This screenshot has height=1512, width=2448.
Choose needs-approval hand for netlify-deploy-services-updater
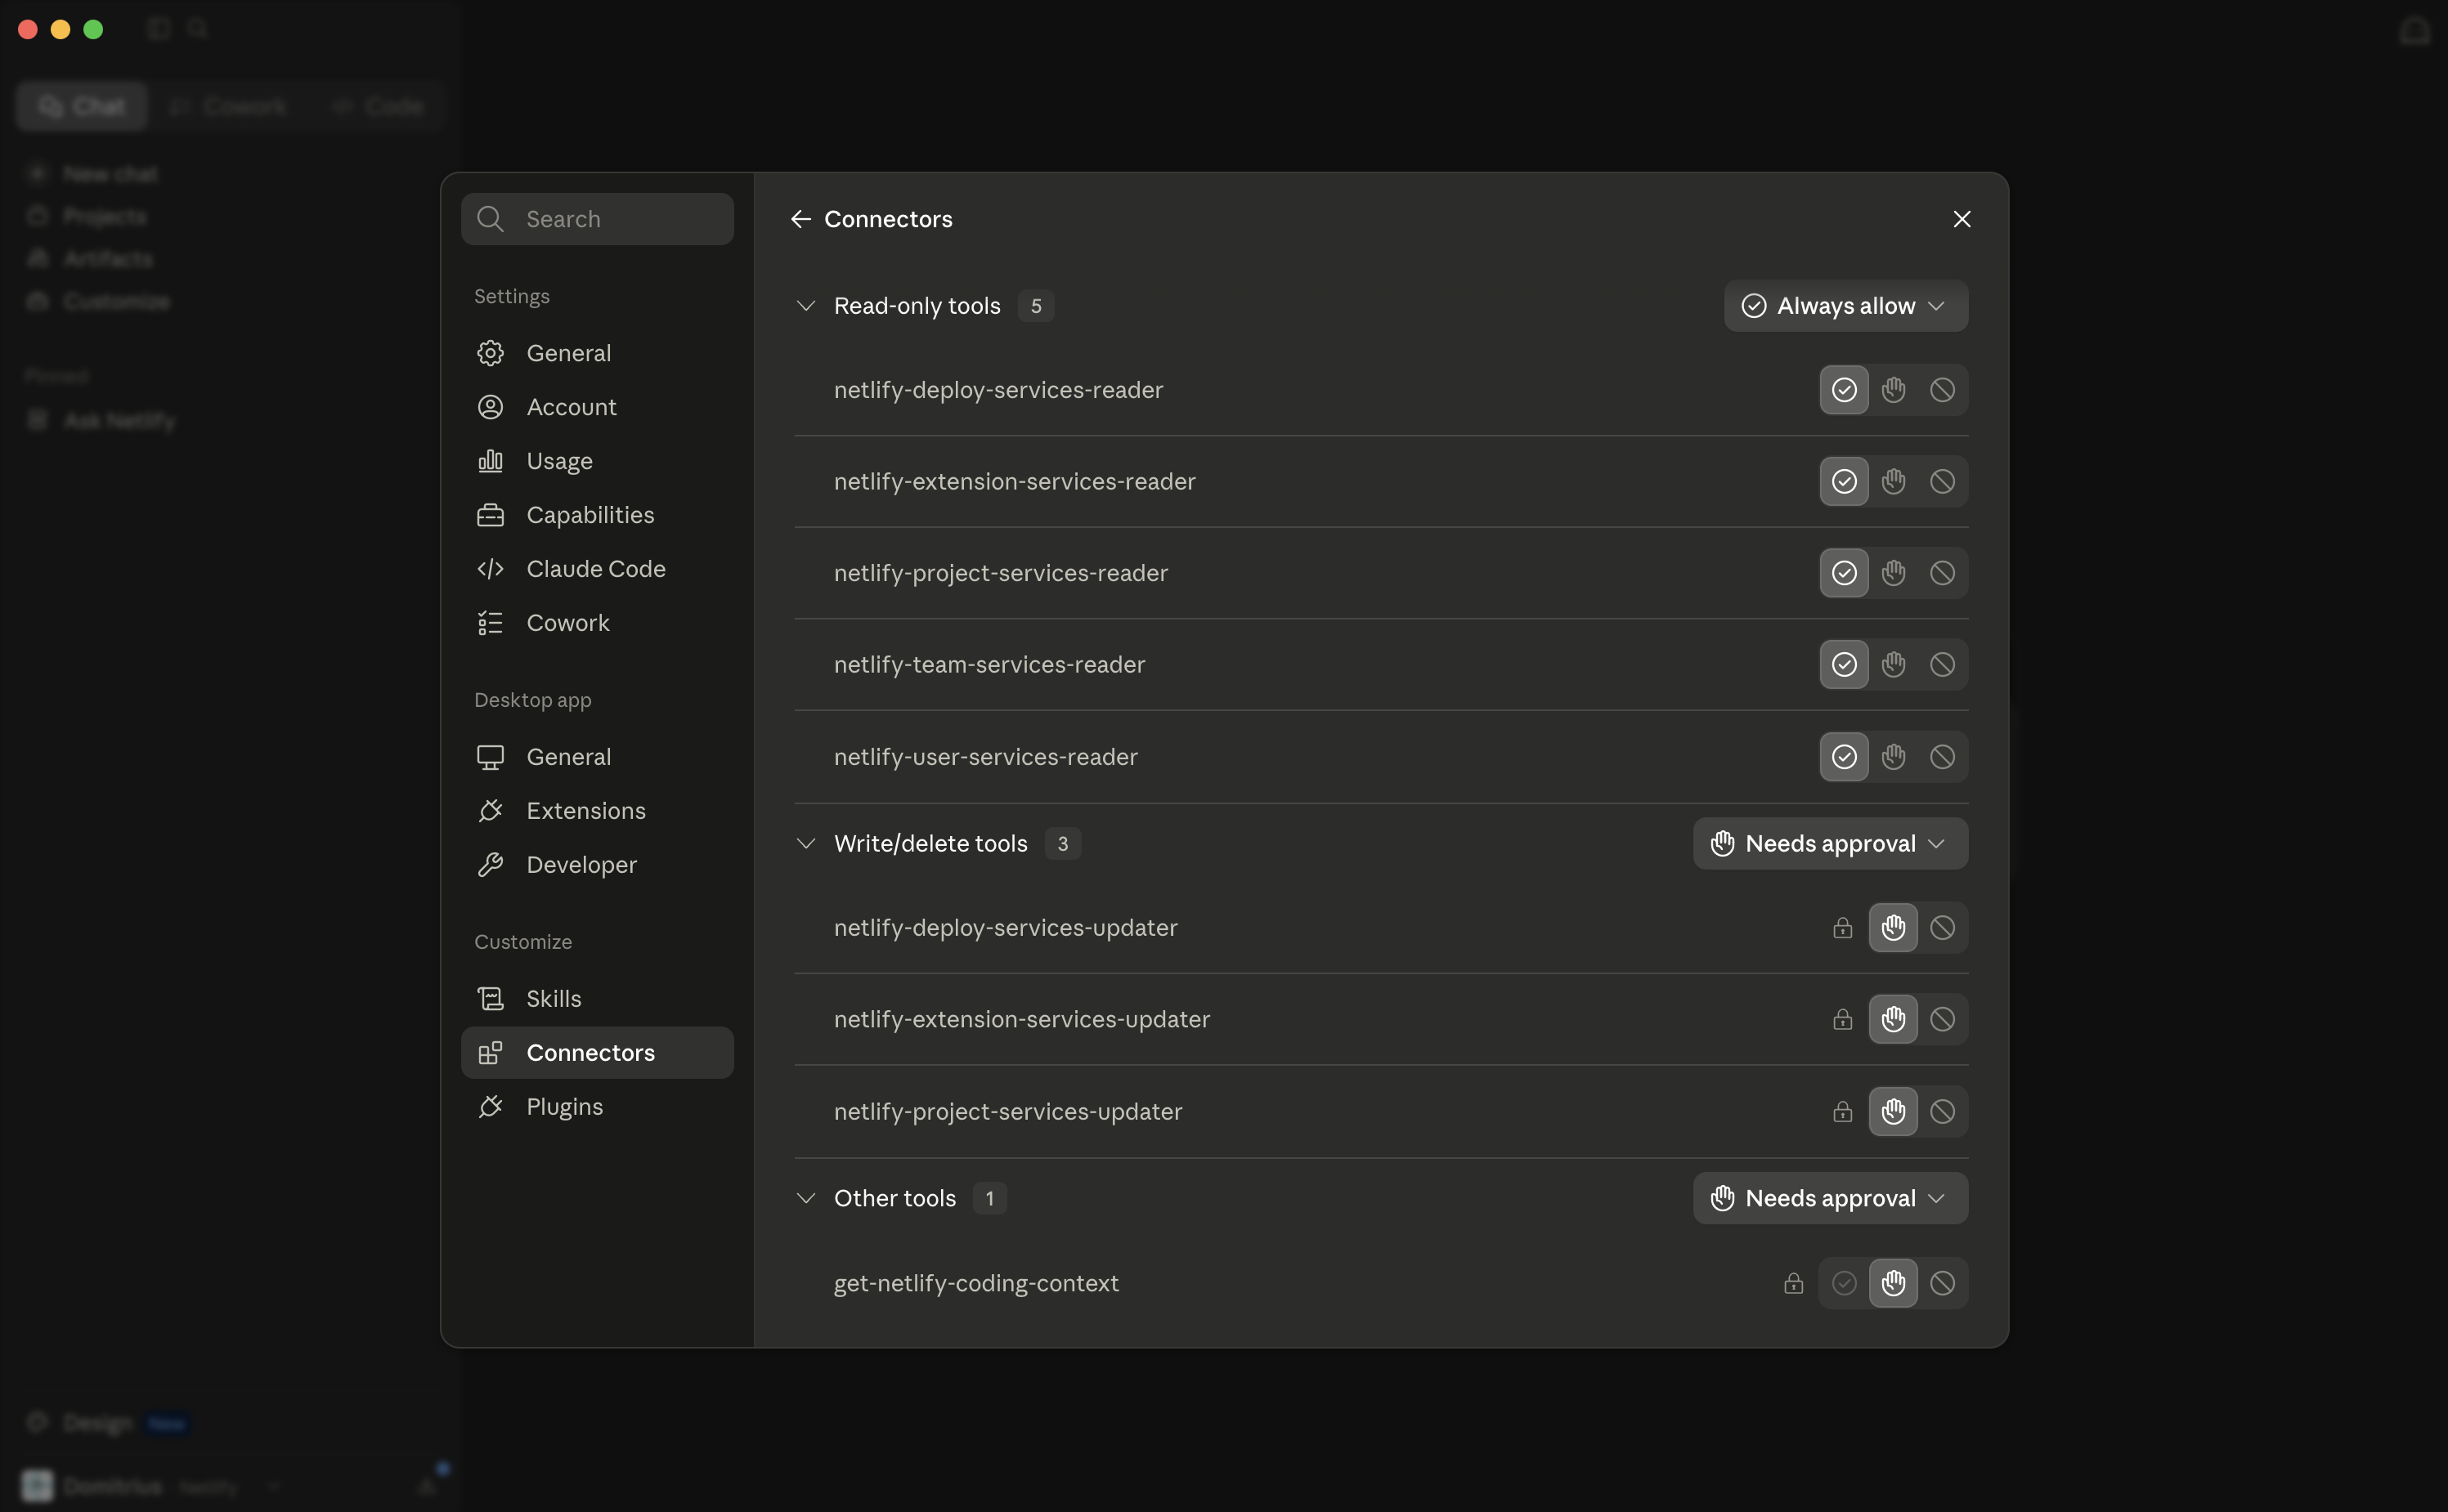click(1893, 928)
